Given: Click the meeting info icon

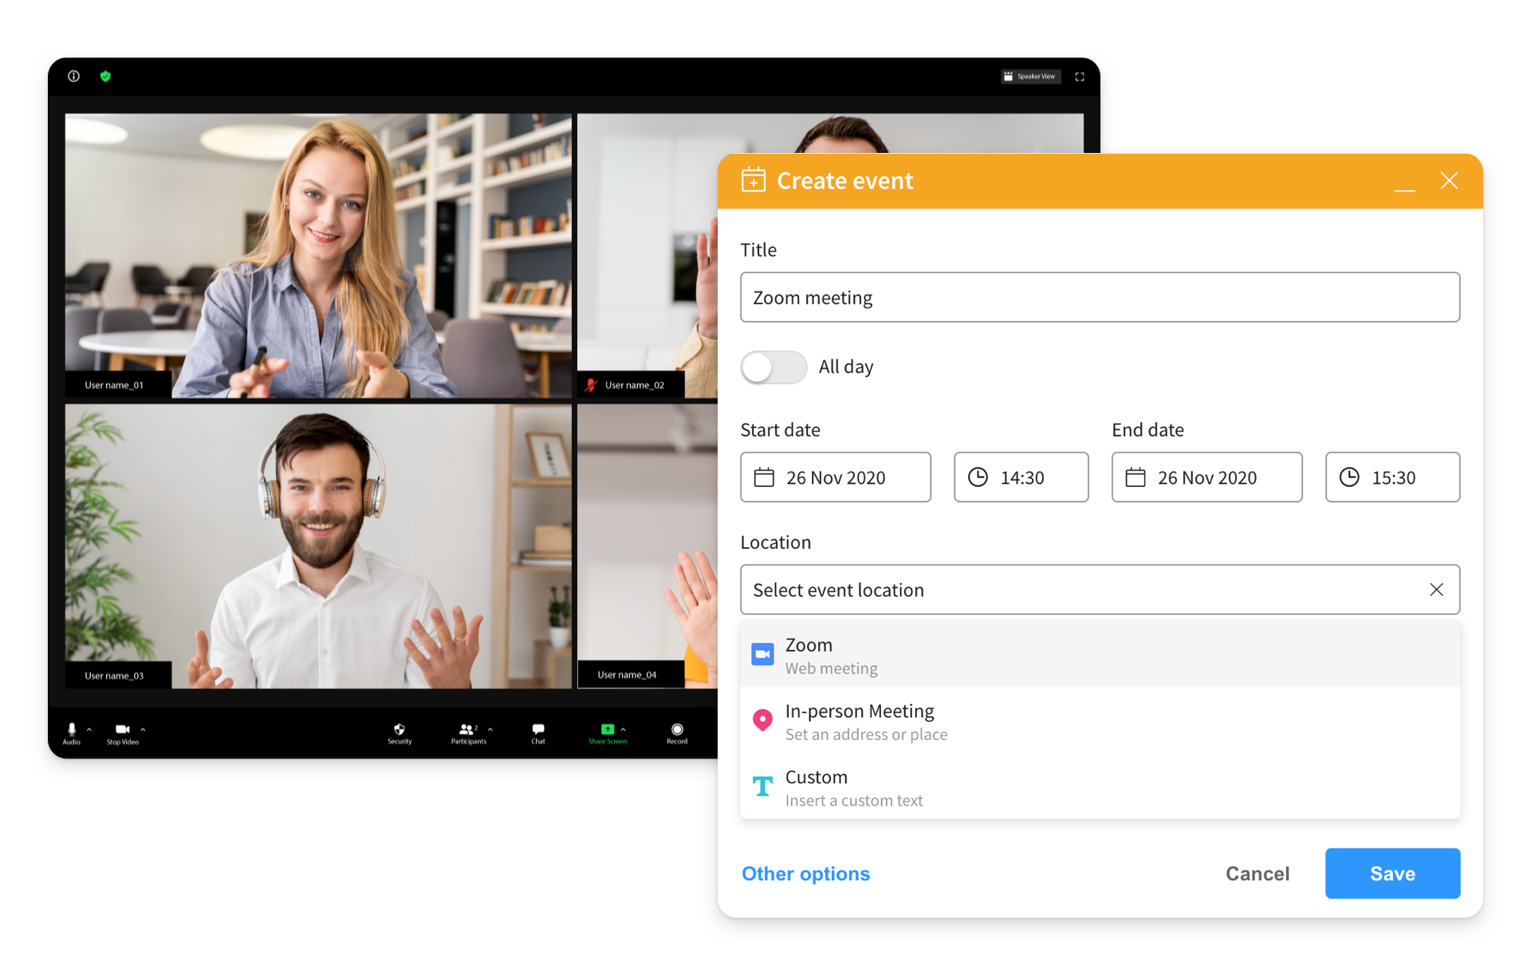Looking at the screenshot, I should [x=73, y=76].
